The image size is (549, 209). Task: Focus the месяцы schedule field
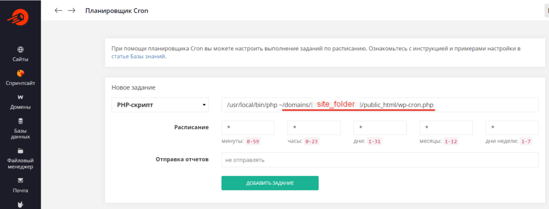pyautogui.click(x=446, y=128)
